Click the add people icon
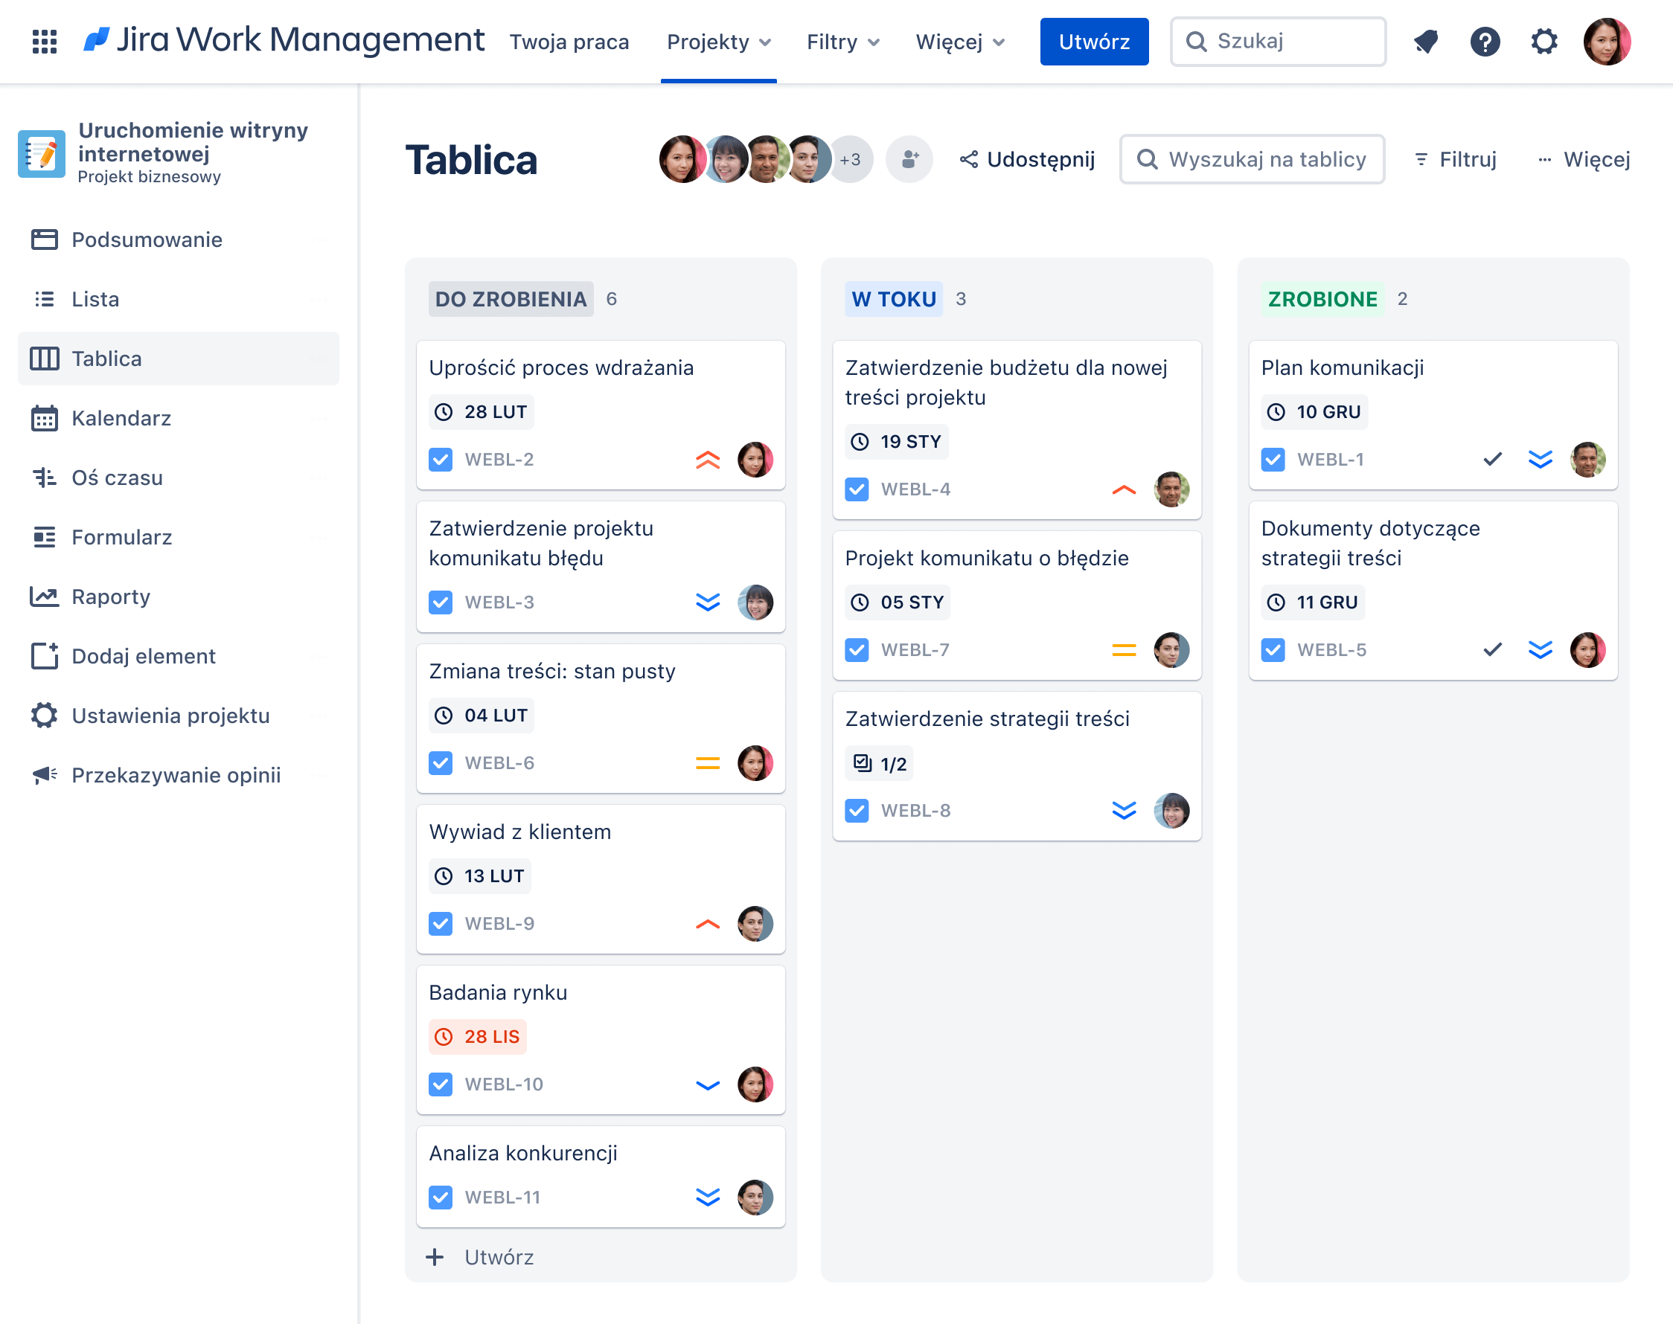The image size is (1673, 1324). click(909, 159)
